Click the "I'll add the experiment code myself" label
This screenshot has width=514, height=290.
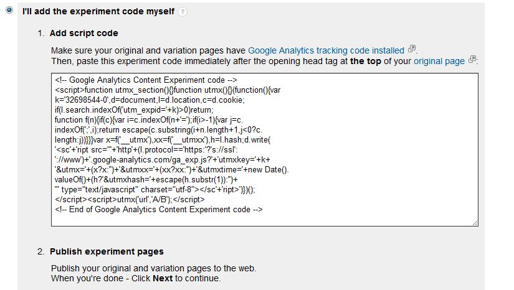[x=98, y=11]
